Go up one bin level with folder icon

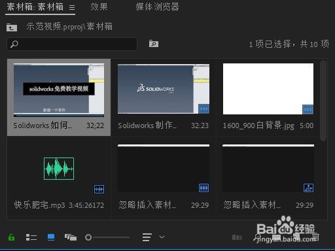pyautogui.click(x=12, y=27)
